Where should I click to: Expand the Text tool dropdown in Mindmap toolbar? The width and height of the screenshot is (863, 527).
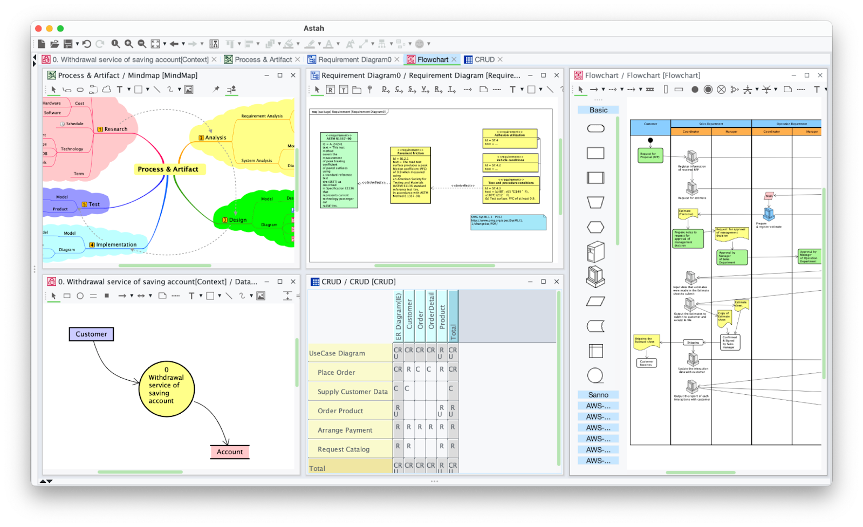pyautogui.click(x=129, y=89)
